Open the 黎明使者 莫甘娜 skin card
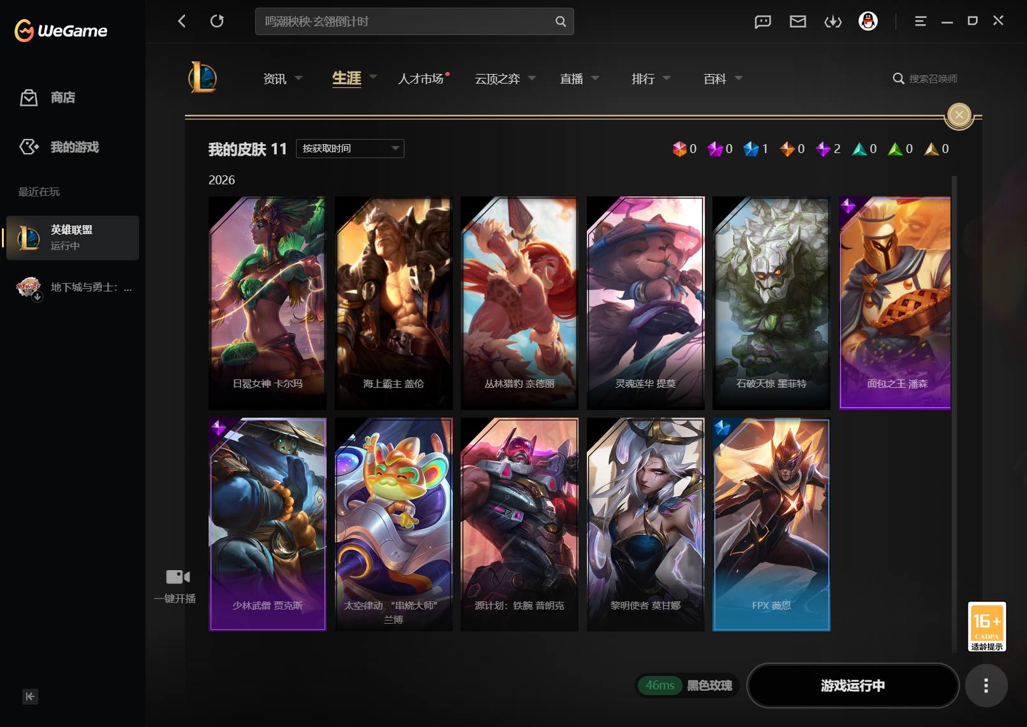1027x727 pixels. pyautogui.click(x=646, y=525)
